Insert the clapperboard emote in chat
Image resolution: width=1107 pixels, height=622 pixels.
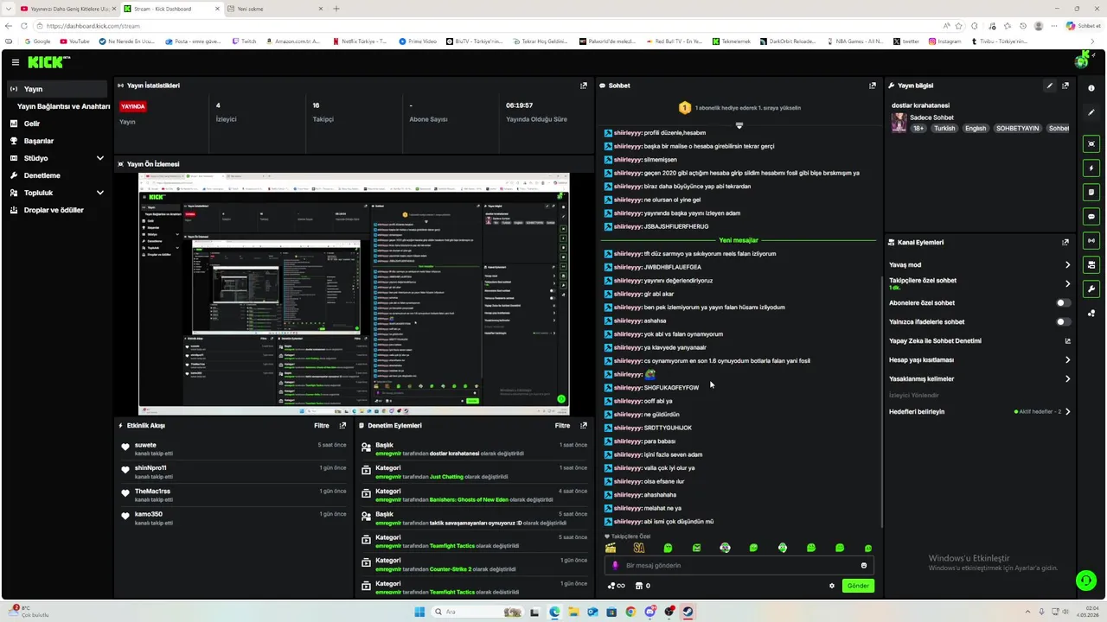tap(611, 548)
